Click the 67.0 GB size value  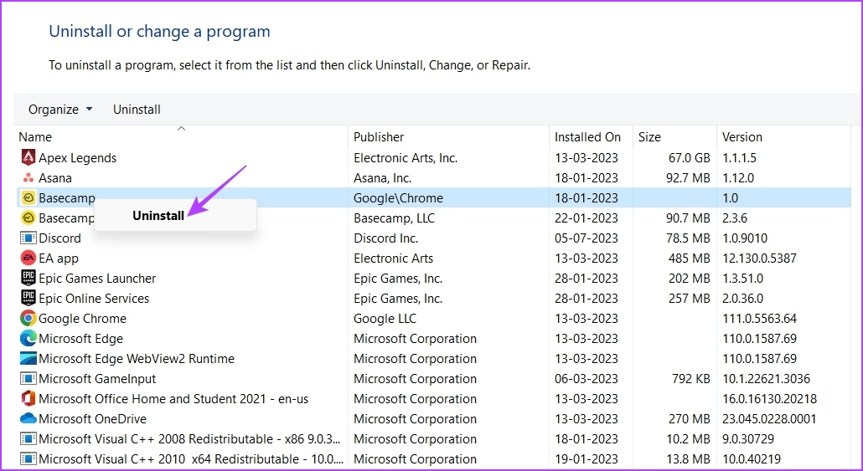click(689, 158)
